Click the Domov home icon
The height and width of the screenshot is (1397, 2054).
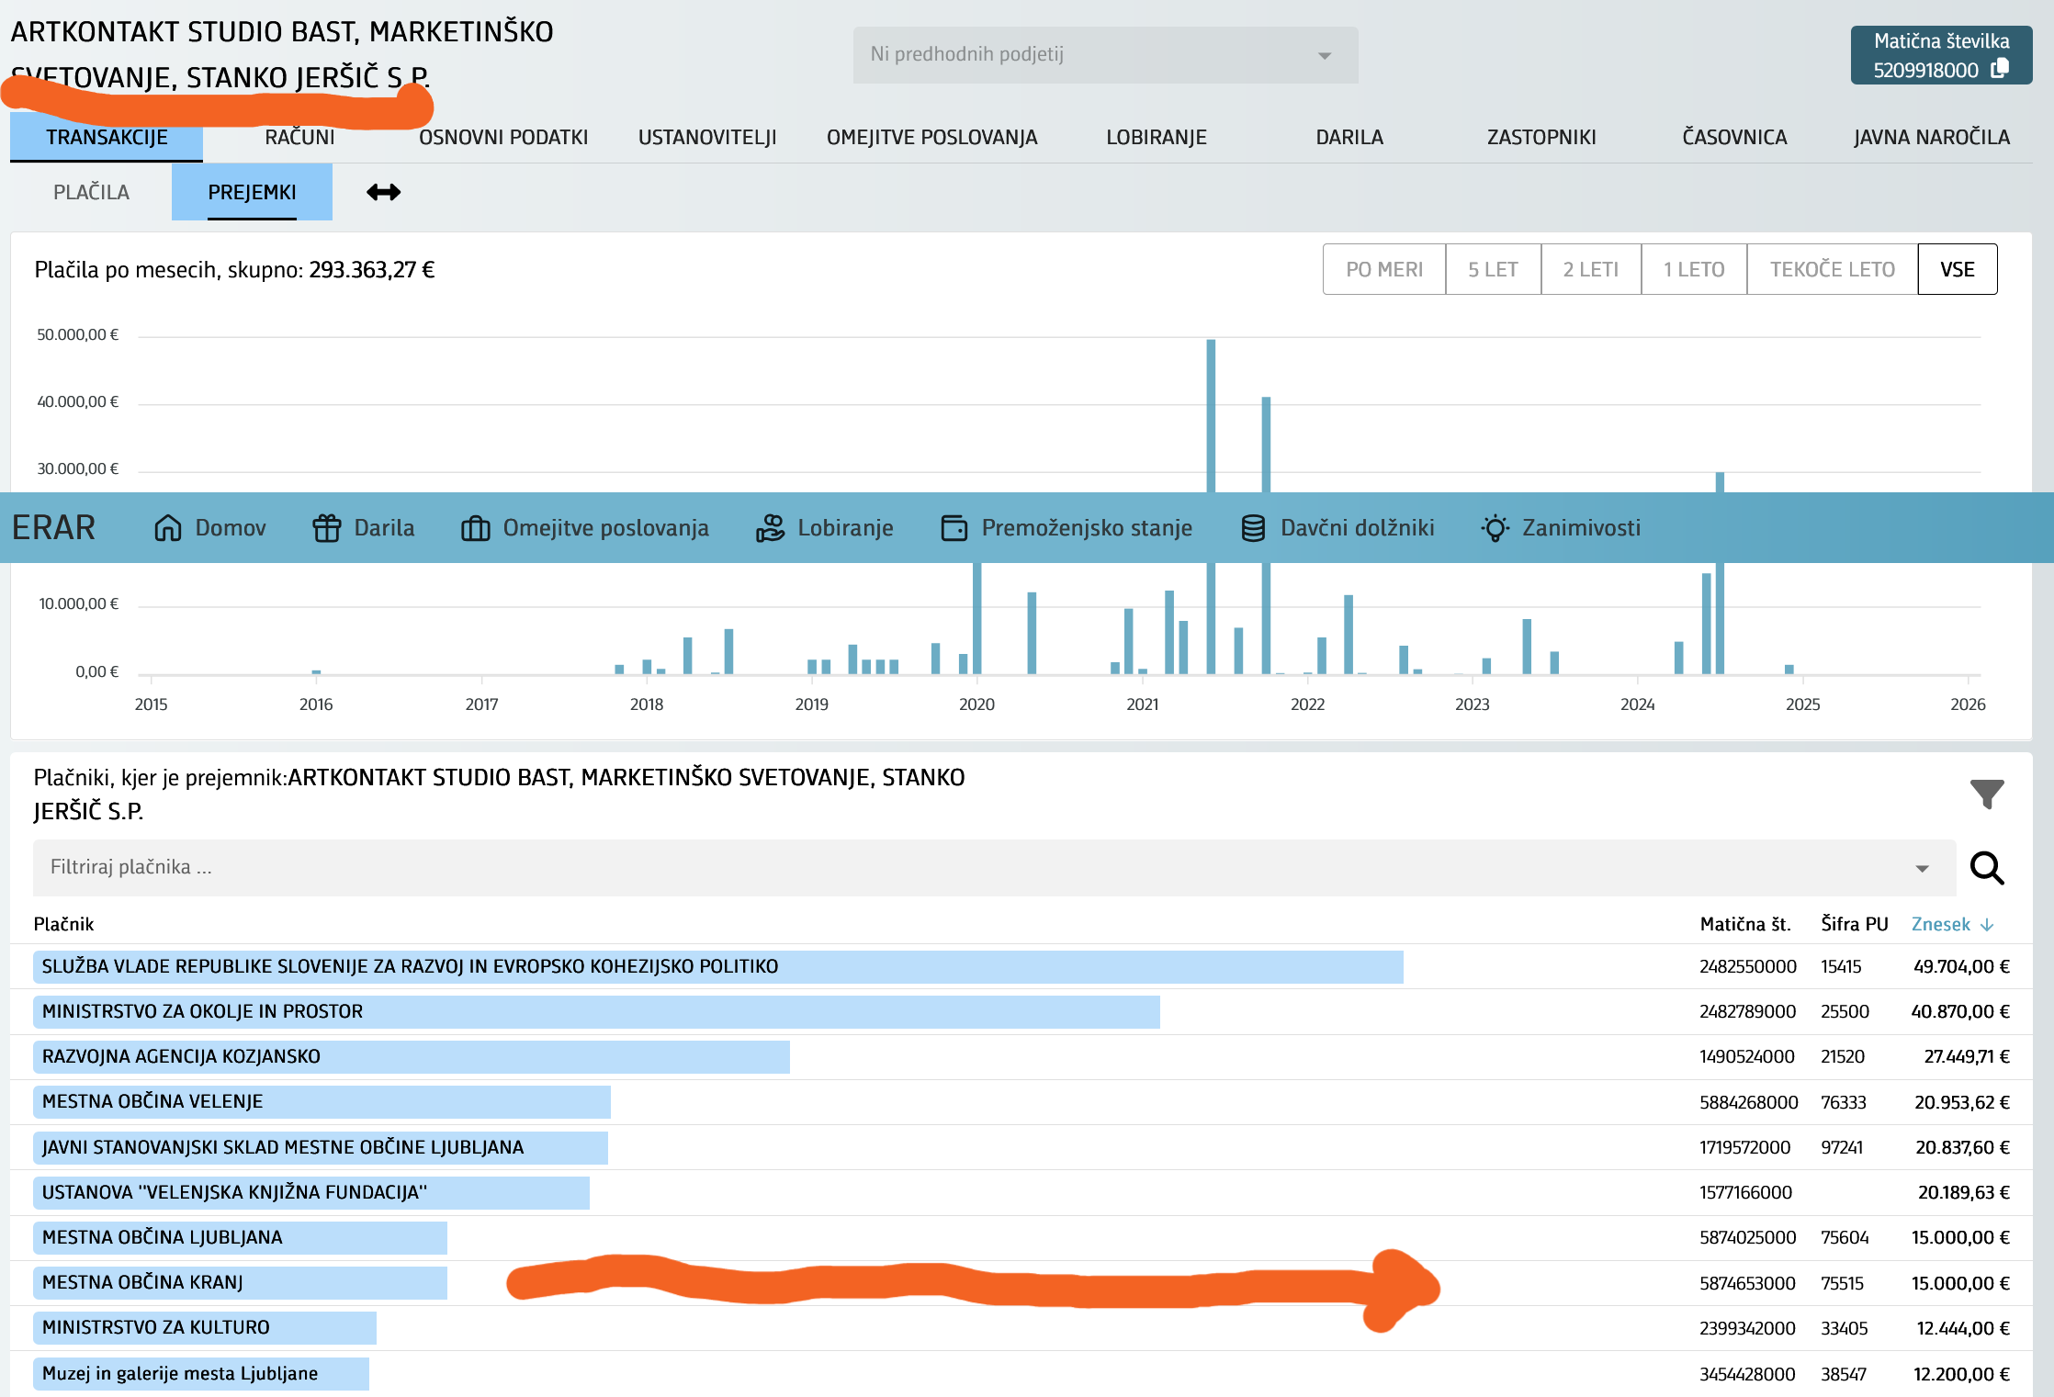pos(167,528)
